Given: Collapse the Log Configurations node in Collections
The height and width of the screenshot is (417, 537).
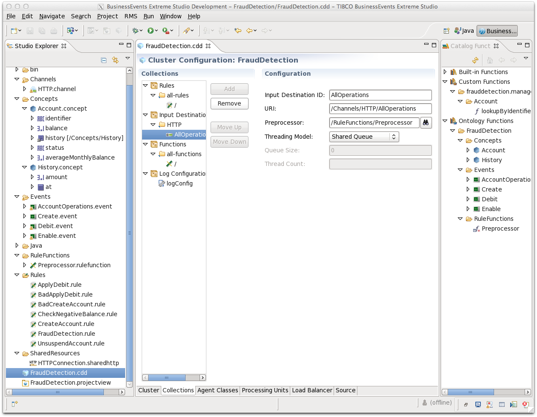Looking at the screenshot, I should coord(145,174).
